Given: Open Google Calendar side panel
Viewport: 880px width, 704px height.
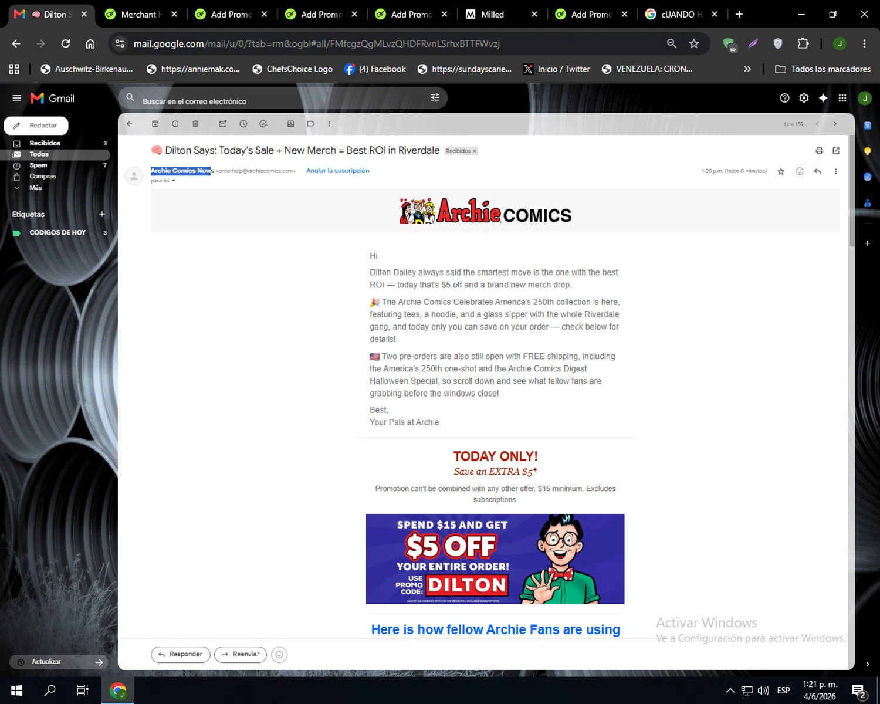Looking at the screenshot, I should pyautogui.click(x=868, y=125).
